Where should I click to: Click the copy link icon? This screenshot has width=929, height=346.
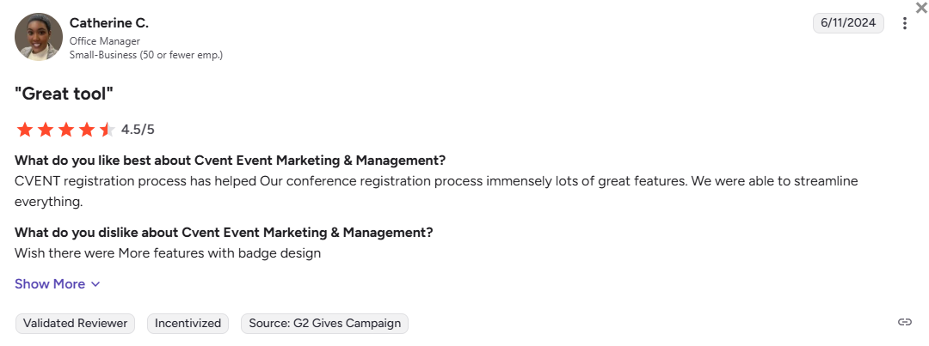[x=904, y=322]
